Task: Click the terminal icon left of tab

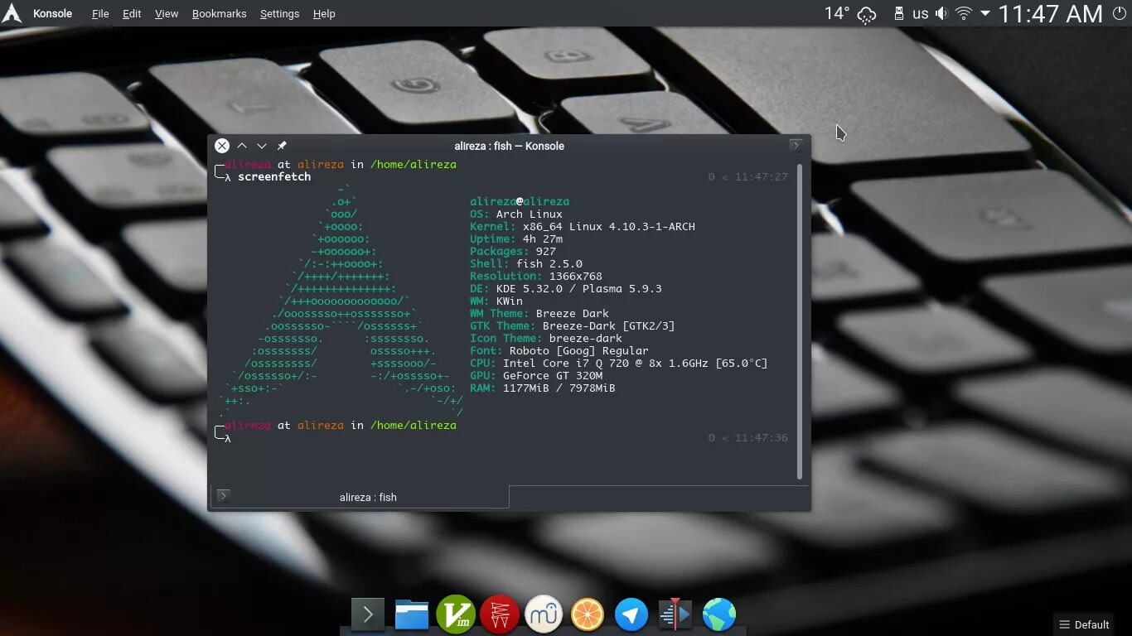Action: click(223, 496)
